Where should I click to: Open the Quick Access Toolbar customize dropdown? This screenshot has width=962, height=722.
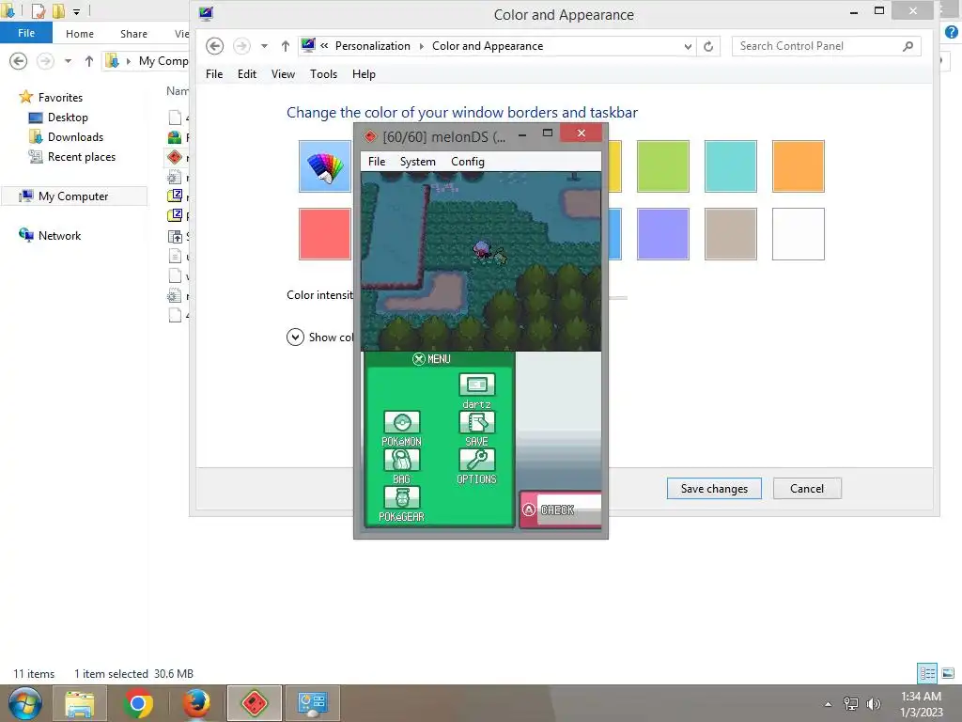pos(76,11)
